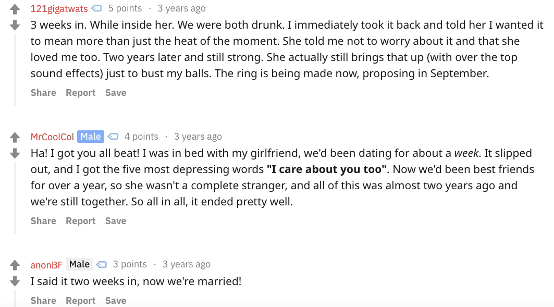The image size is (554, 307).
Task: Upvote anonBF's comment
Action: [15, 265]
